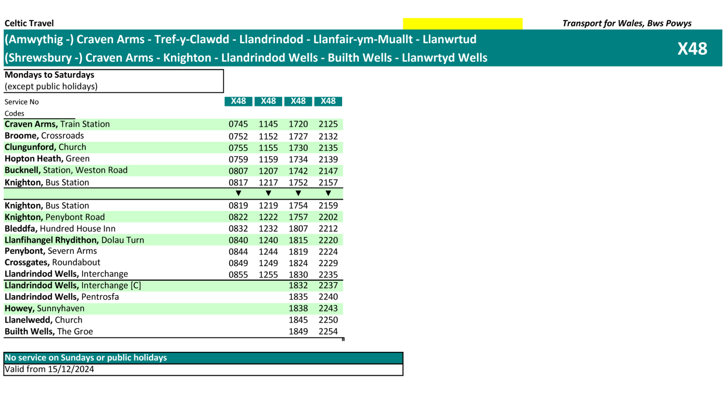
Task: Select Llanfihangel Rhydithon, Dolau Turn stop
Action: click(x=74, y=240)
